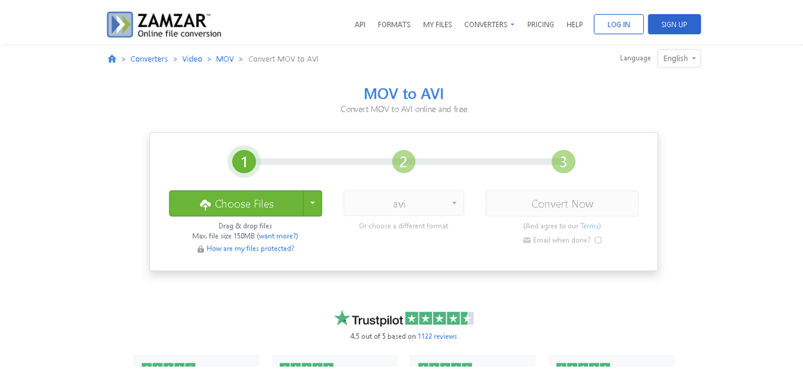Open the Terms link
803x375 pixels.
tap(589, 226)
